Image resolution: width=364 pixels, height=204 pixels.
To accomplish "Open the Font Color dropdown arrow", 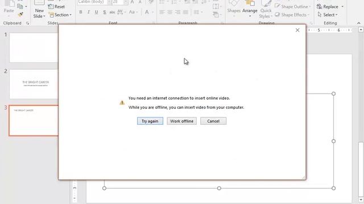I will [x=152, y=12].
